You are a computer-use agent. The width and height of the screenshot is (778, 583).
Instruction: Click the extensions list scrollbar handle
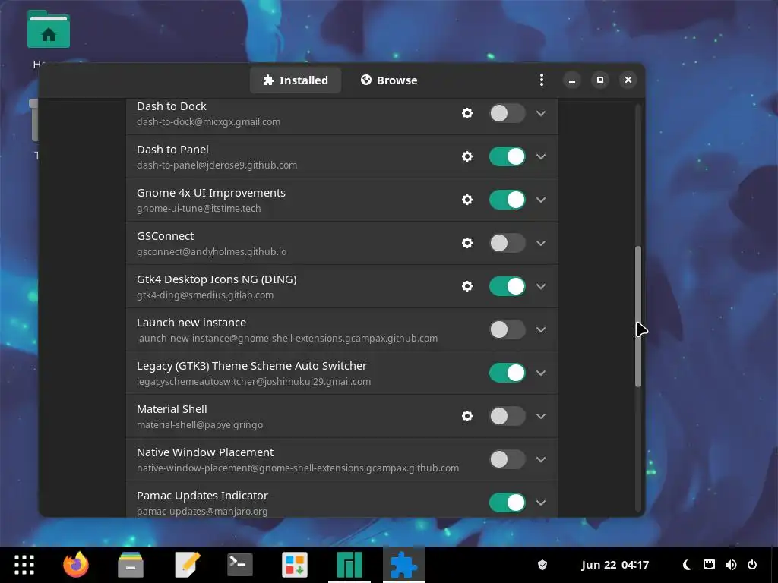pos(638,317)
